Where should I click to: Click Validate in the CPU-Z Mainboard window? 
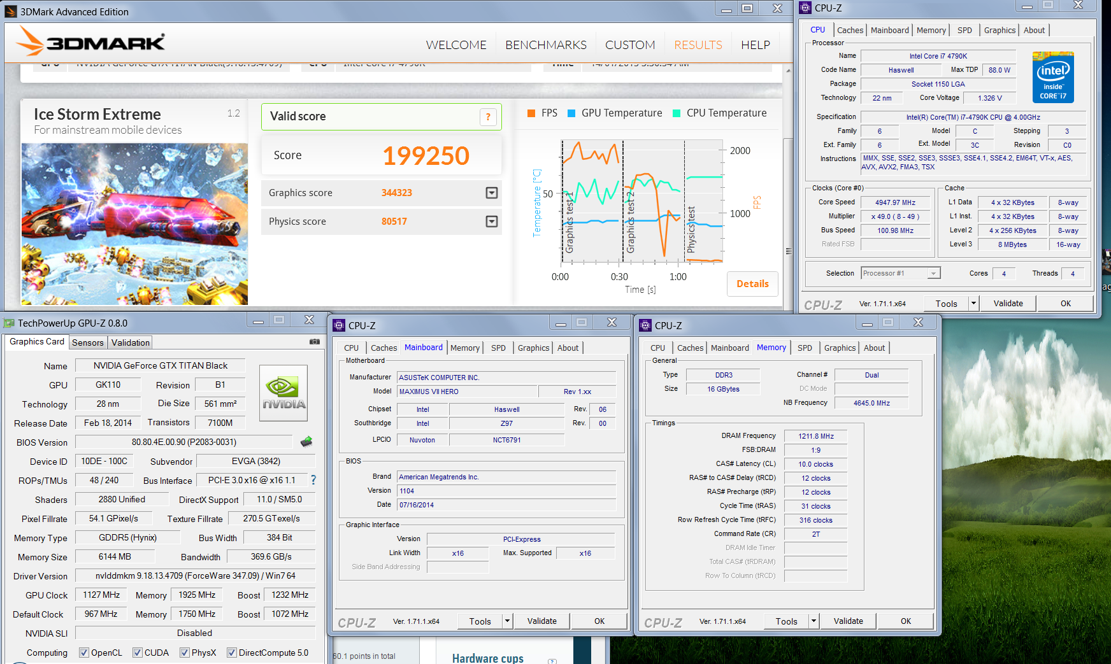542,621
